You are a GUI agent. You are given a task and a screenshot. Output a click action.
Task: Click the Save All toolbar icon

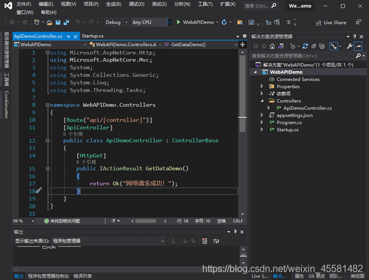66,22
